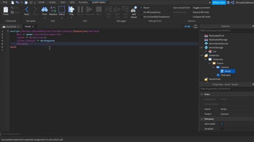Collapse the Camaro tree node
This screenshot has width=254, height=142.
(x=214, y=67)
